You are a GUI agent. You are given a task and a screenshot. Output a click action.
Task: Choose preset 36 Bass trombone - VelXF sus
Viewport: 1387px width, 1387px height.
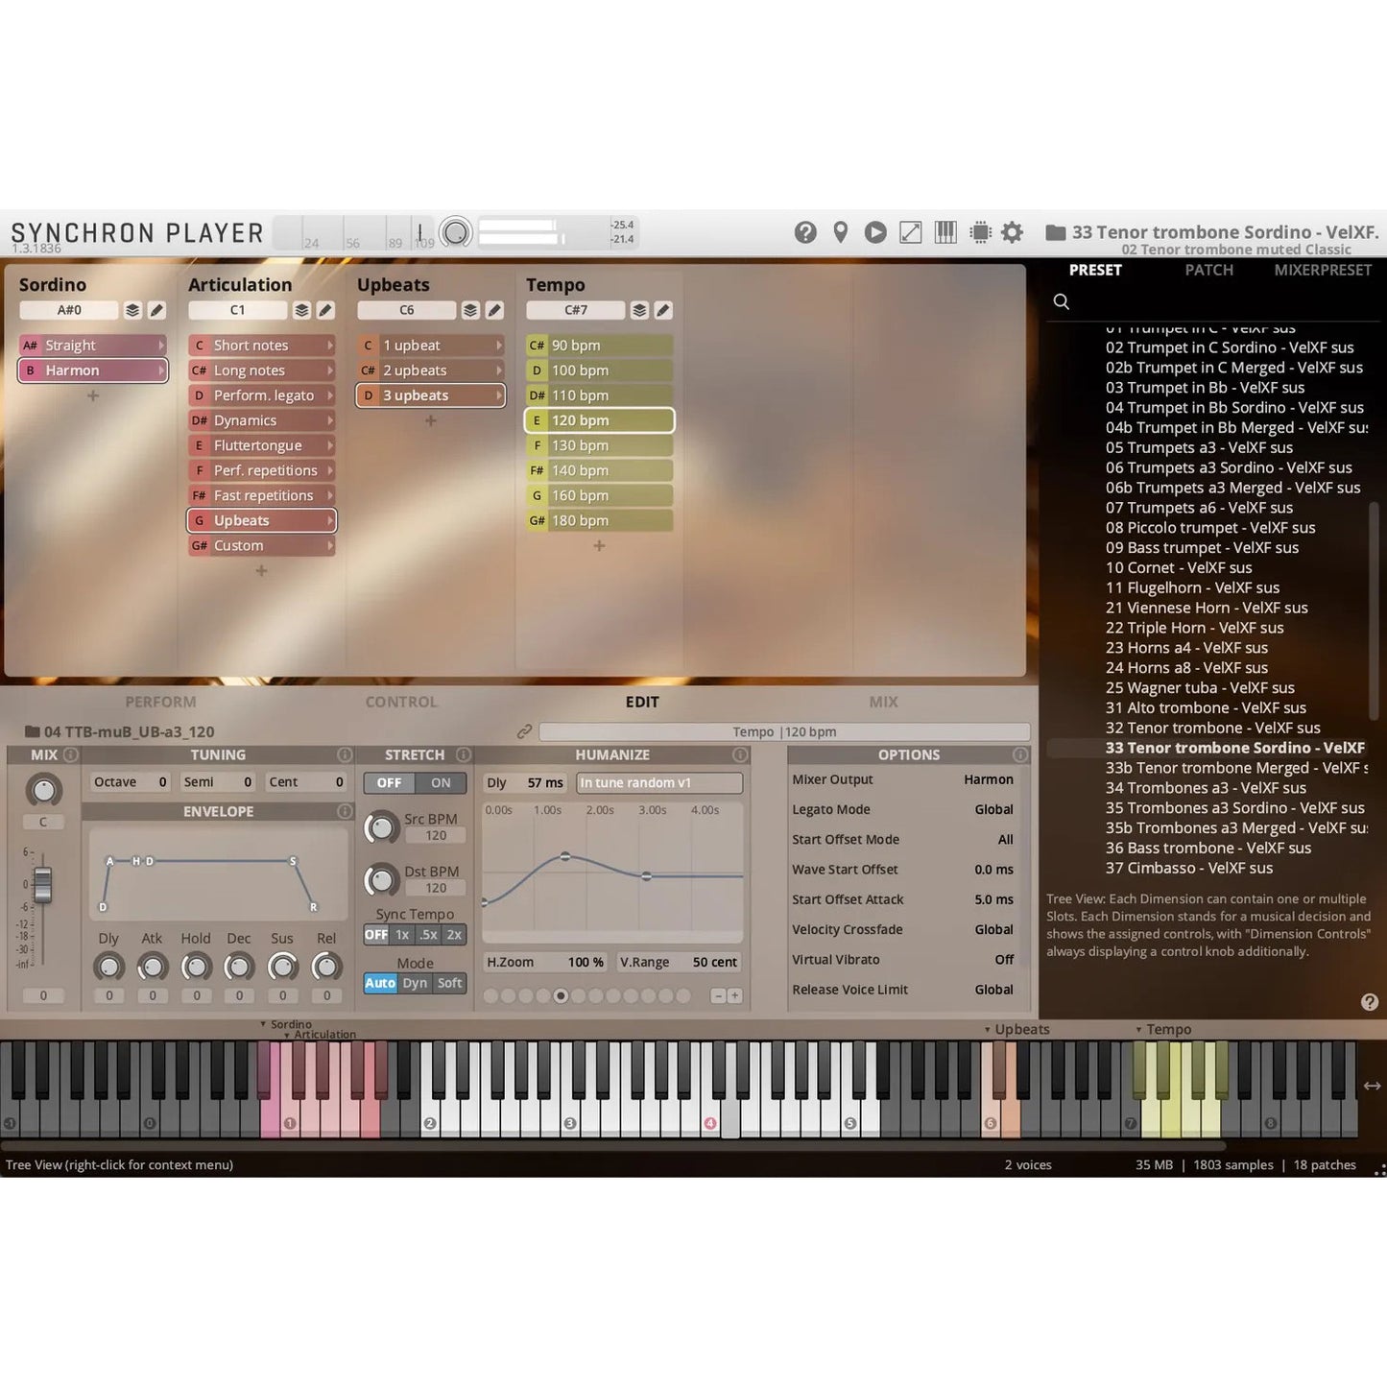1208,848
